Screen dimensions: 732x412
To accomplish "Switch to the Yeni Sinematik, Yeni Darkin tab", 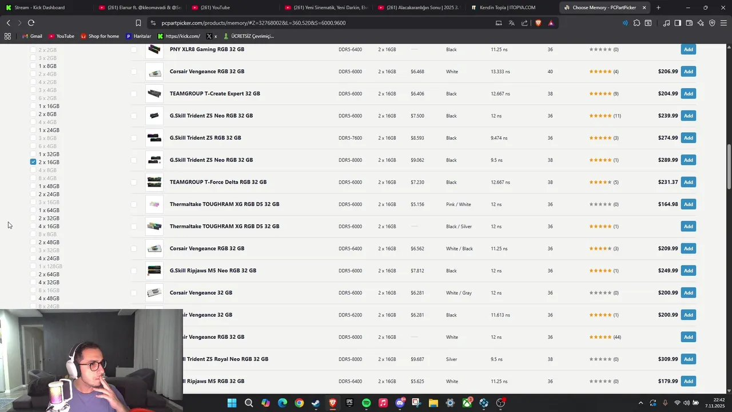I will click(326, 7).
